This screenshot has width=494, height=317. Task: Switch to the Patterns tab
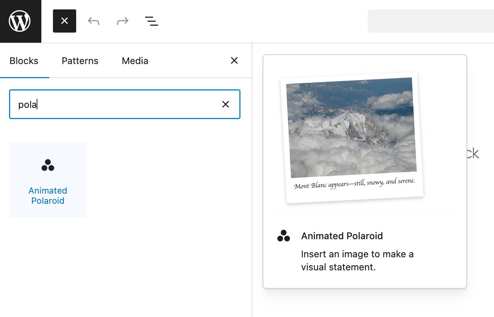tap(80, 61)
